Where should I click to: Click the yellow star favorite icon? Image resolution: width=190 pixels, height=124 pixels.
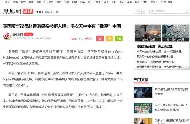(110, 38)
